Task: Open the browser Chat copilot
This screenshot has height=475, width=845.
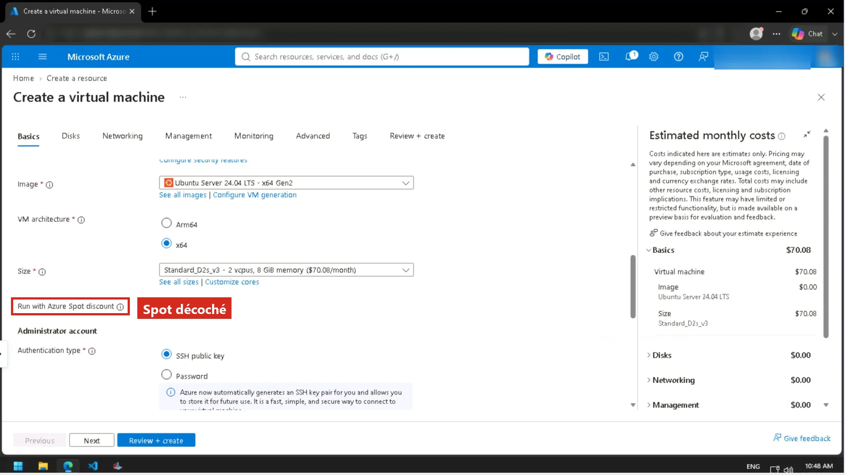Action: [807, 34]
